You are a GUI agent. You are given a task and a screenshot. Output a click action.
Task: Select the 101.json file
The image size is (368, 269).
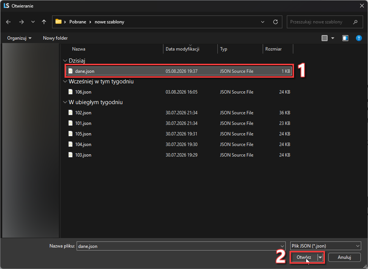click(179, 123)
